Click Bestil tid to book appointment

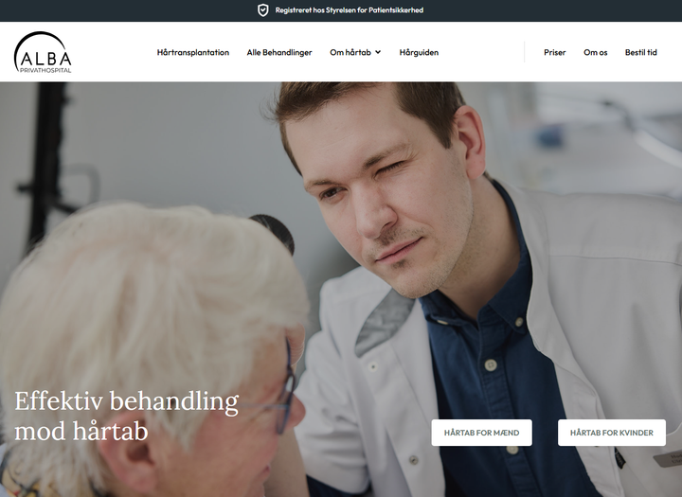coord(640,52)
